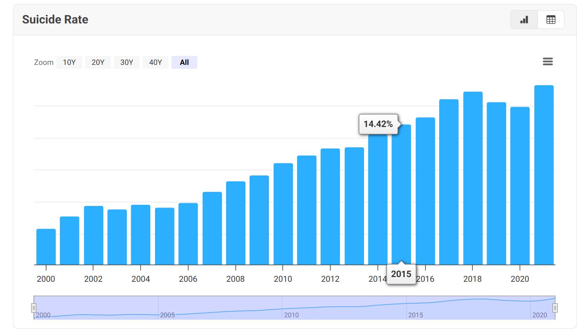Click the 14.42% tooltip value
Image resolution: width=577 pixels, height=331 pixels.
tap(378, 124)
